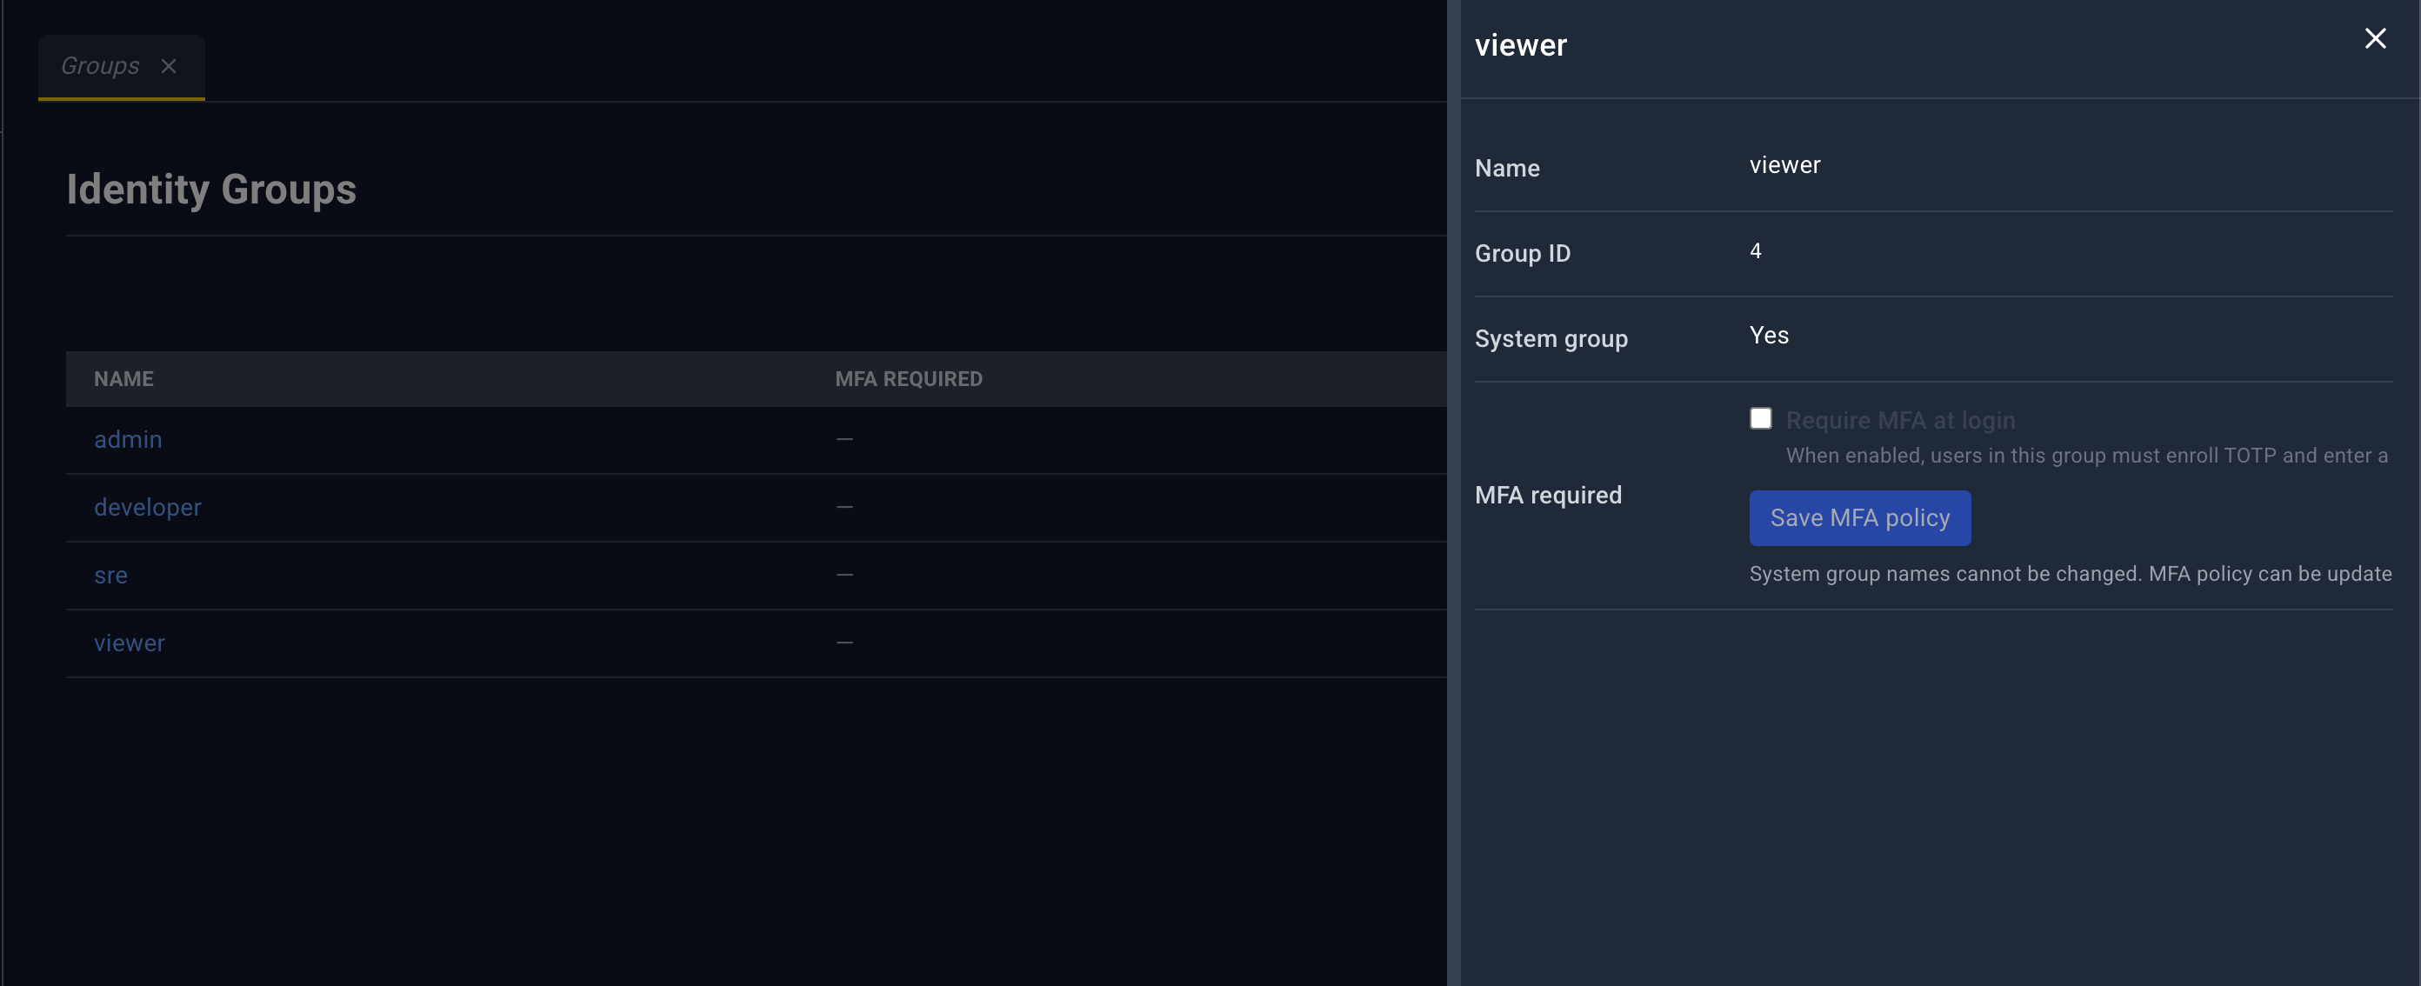Click the System group Yes value

coord(1769,336)
